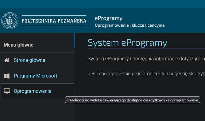Click the Windows logo icon beside Programy Microsoft
The image size is (205, 121).
(x=7, y=76)
